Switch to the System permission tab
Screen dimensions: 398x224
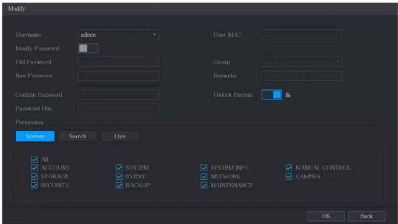click(35, 136)
